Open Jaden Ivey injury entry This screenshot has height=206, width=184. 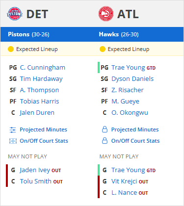tap(35, 170)
